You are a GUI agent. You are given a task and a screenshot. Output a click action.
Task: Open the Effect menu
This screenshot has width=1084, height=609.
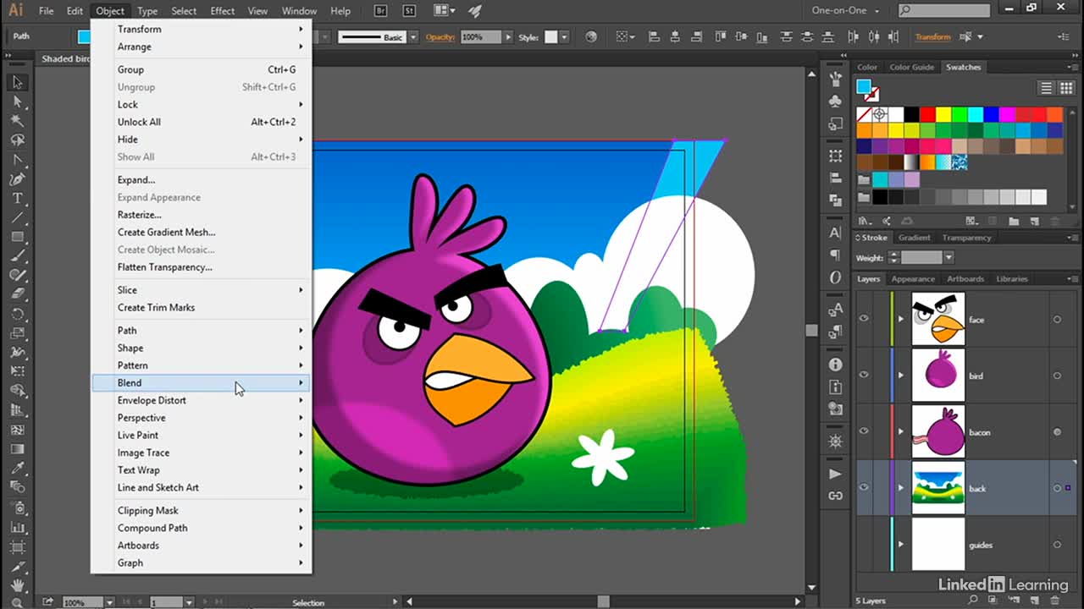pos(223,11)
